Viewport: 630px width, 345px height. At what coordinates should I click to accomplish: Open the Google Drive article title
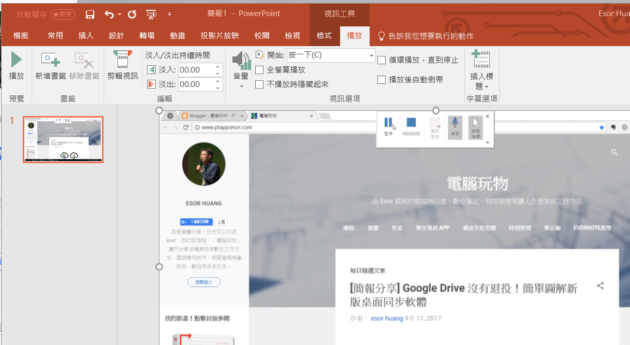tap(464, 295)
